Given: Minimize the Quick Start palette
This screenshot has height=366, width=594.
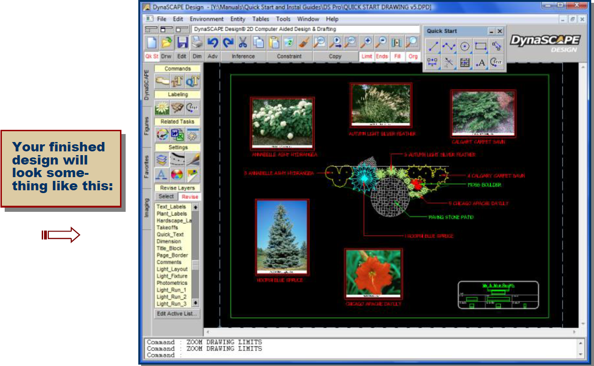Looking at the screenshot, I should [491, 31].
